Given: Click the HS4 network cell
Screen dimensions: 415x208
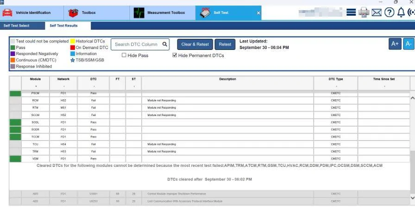Looking at the screenshot, I should pos(63,144).
